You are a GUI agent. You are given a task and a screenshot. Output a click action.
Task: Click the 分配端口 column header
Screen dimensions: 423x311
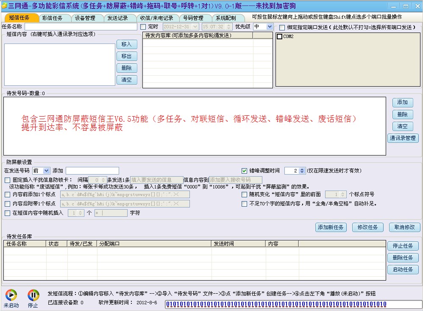click(154, 244)
